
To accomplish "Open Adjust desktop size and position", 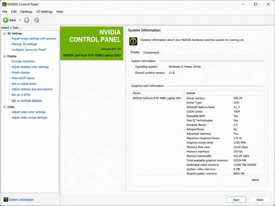I will tap(32, 89).
